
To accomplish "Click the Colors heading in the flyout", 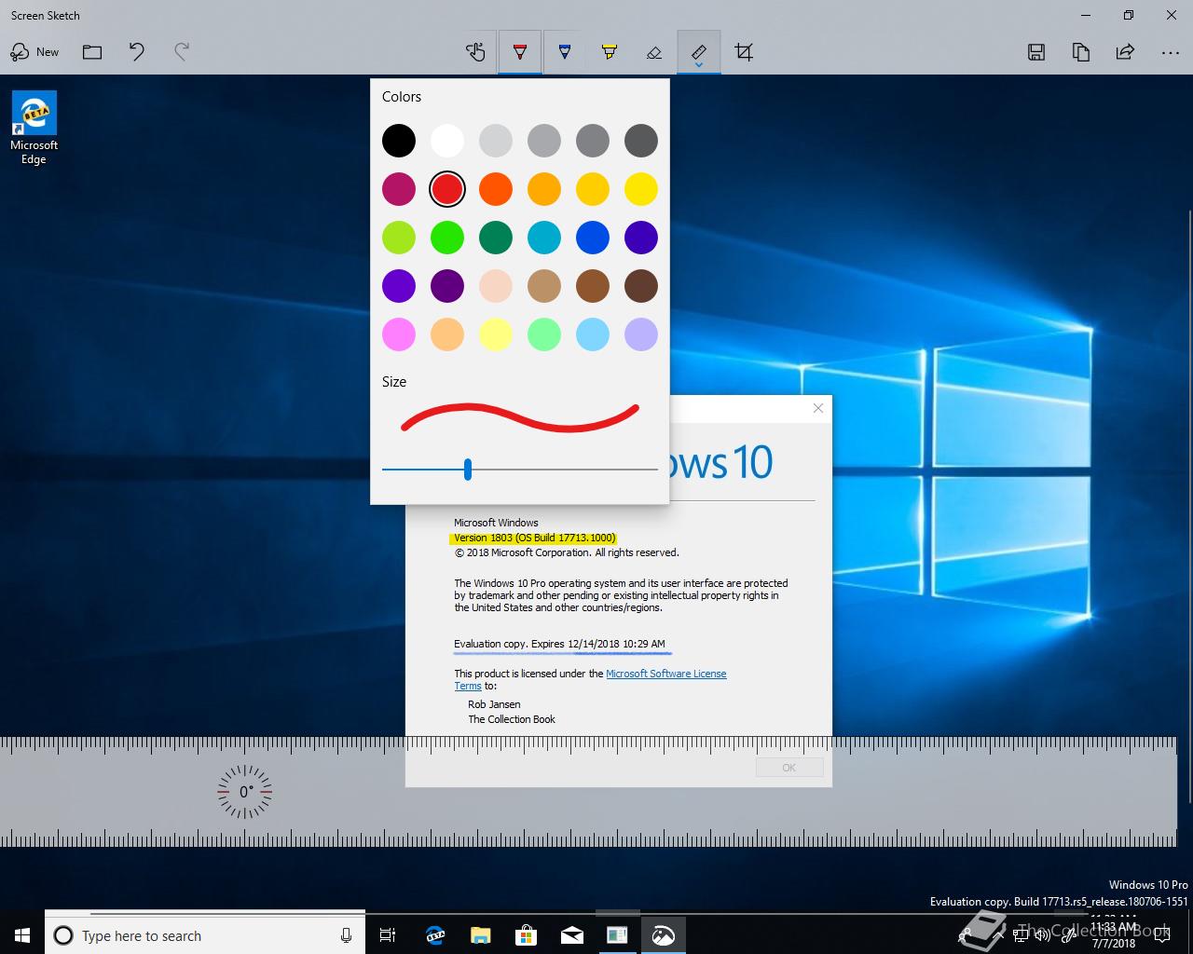I will 402,97.
